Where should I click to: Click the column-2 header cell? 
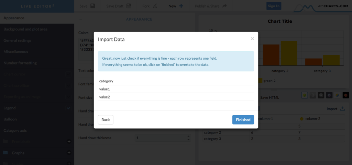[321, 119]
